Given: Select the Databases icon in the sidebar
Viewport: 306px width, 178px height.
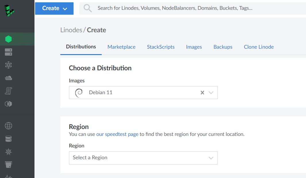Looking at the screenshot, I should point(8,139).
